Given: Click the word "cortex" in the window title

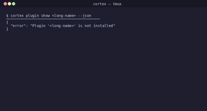Looking at the screenshot, I should [x=100, y=4].
